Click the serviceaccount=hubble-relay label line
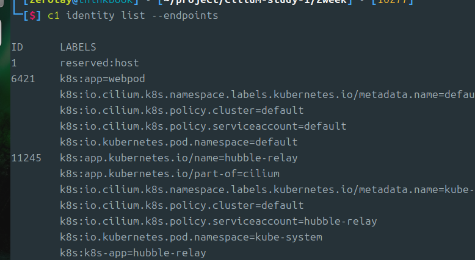475x260 pixels. coord(219,221)
